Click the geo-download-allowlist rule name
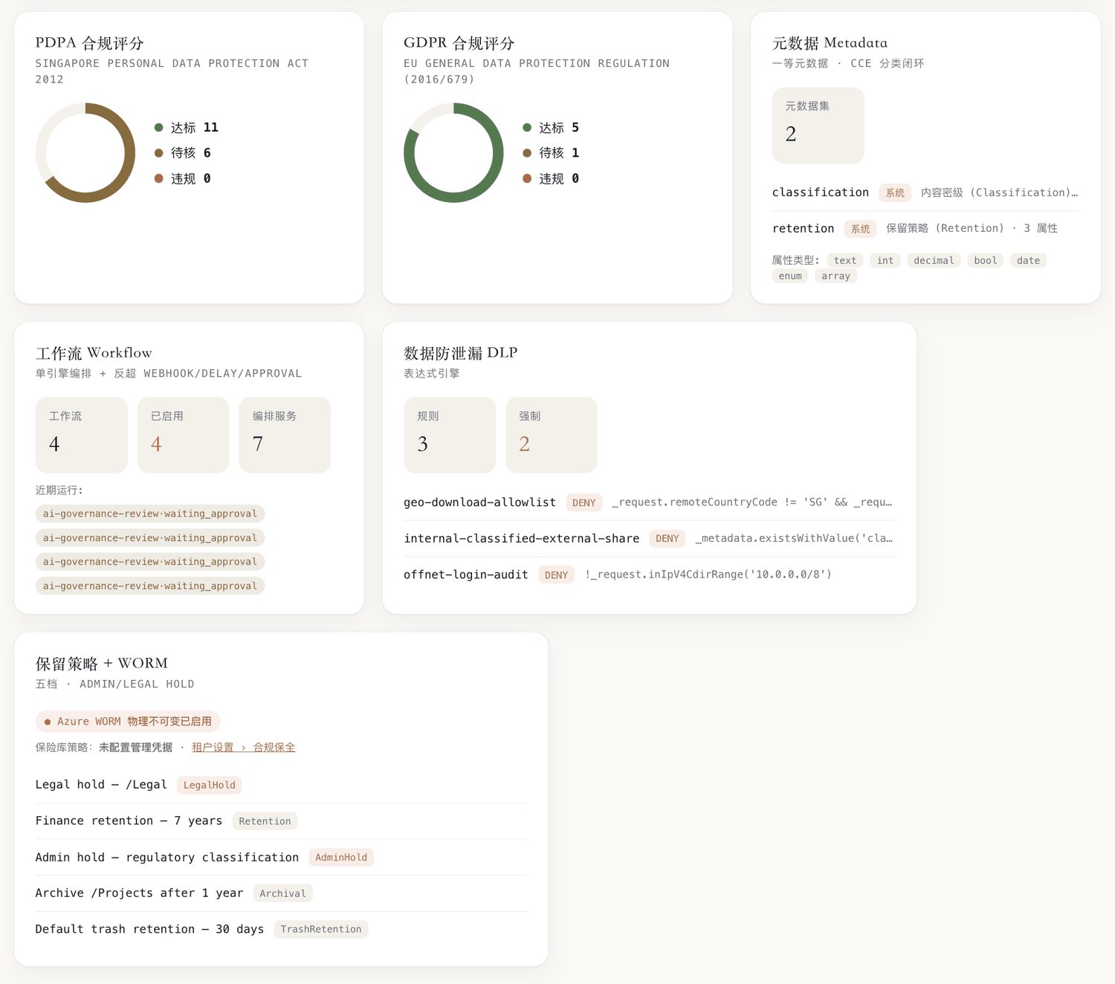Viewport: 1115px width, 984px height. 479,502
